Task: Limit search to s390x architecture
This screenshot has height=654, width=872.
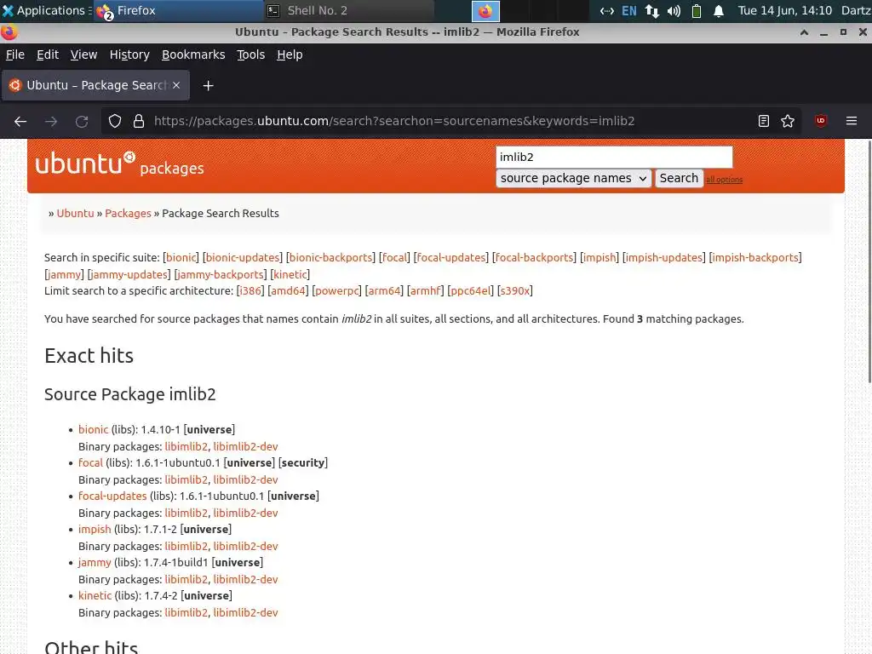Action: 514,291
